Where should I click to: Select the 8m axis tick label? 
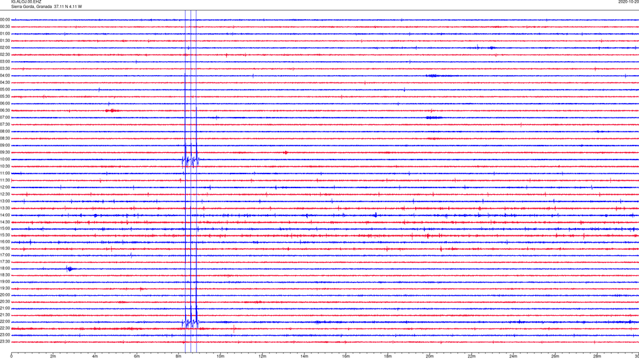click(178, 356)
